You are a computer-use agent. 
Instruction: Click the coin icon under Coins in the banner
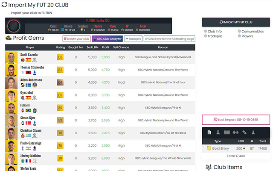(x=49, y=30)
